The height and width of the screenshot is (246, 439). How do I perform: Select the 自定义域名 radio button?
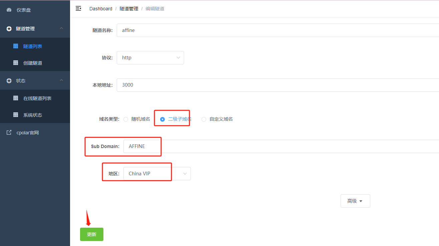pos(204,119)
